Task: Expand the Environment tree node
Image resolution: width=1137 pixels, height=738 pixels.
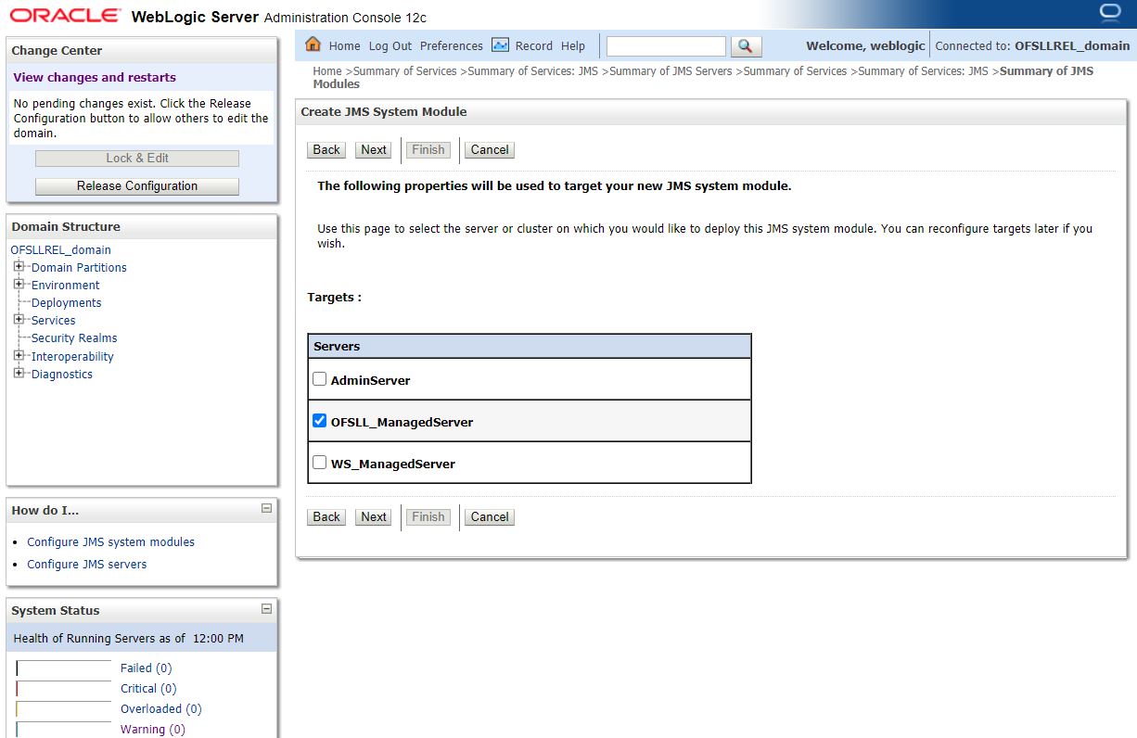Action: tap(19, 284)
